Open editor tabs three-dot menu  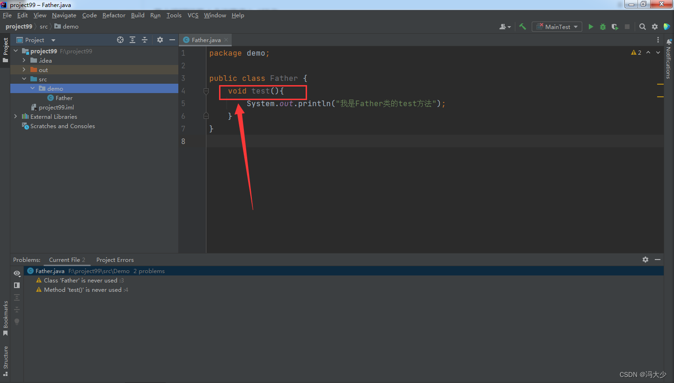click(x=658, y=40)
